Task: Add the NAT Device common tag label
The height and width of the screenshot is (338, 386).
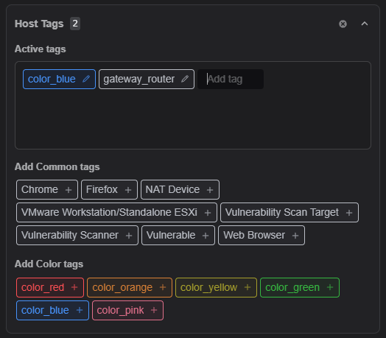Action: tap(172, 189)
